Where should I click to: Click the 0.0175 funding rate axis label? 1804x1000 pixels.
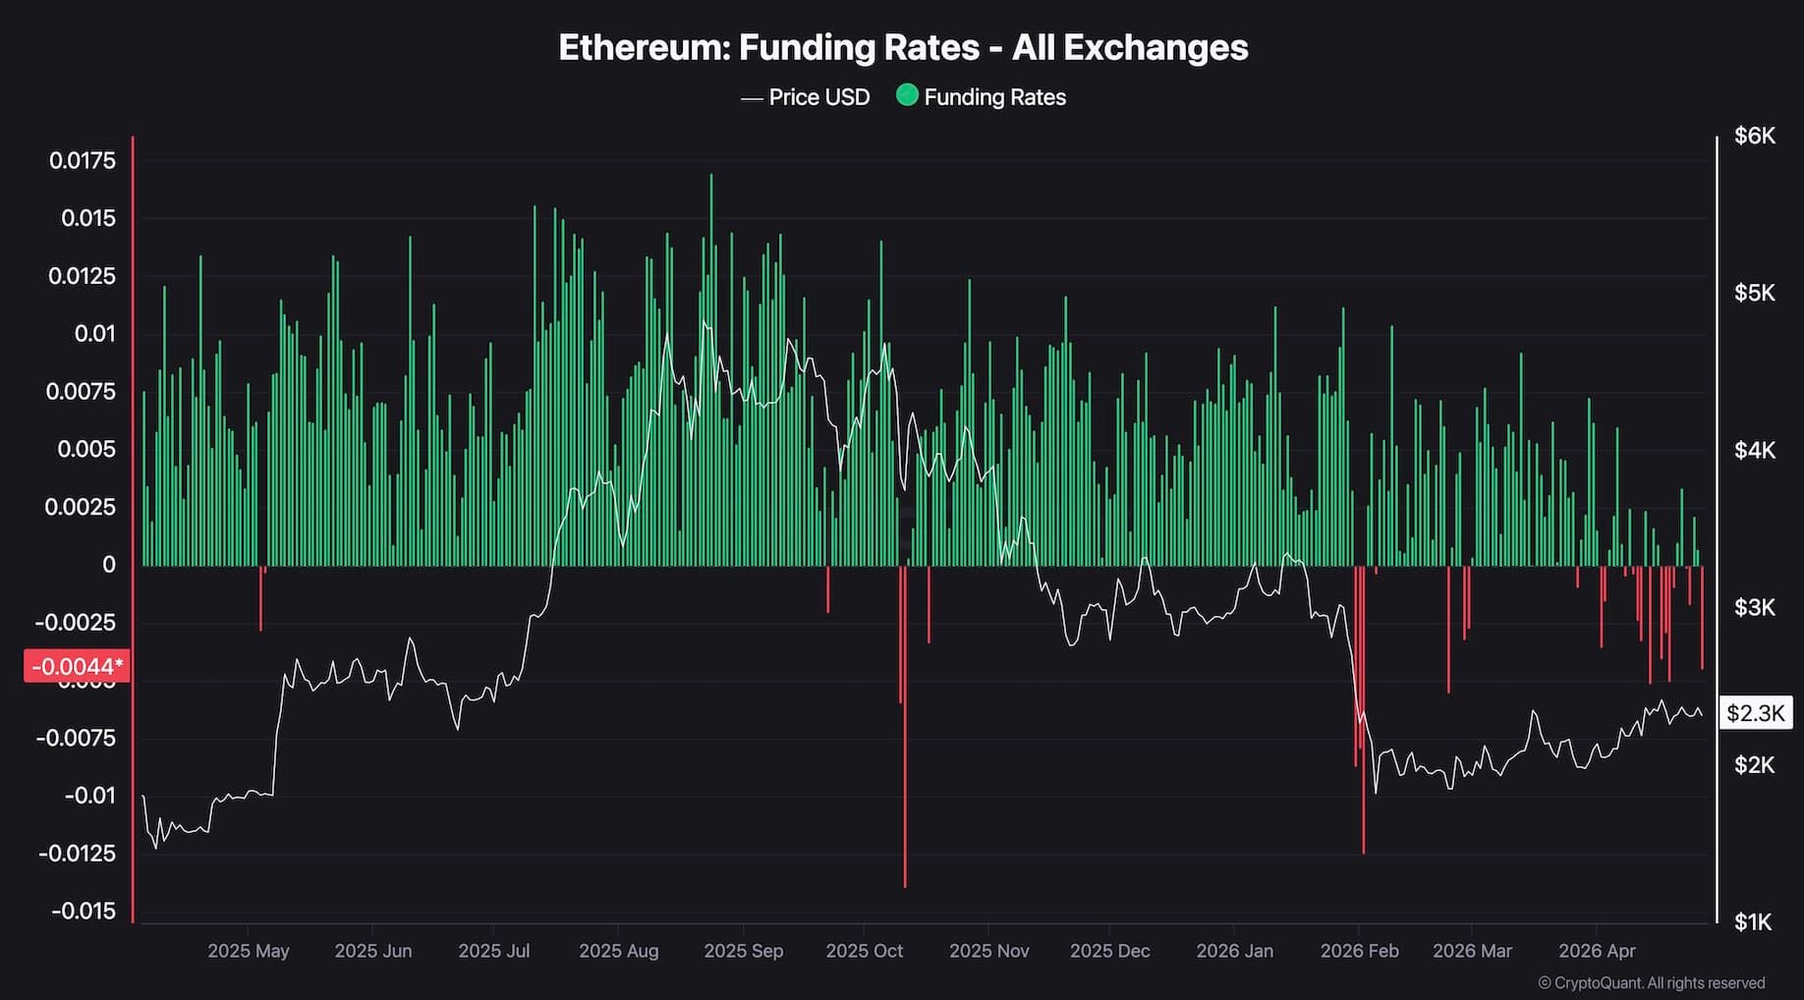point(83,160)
